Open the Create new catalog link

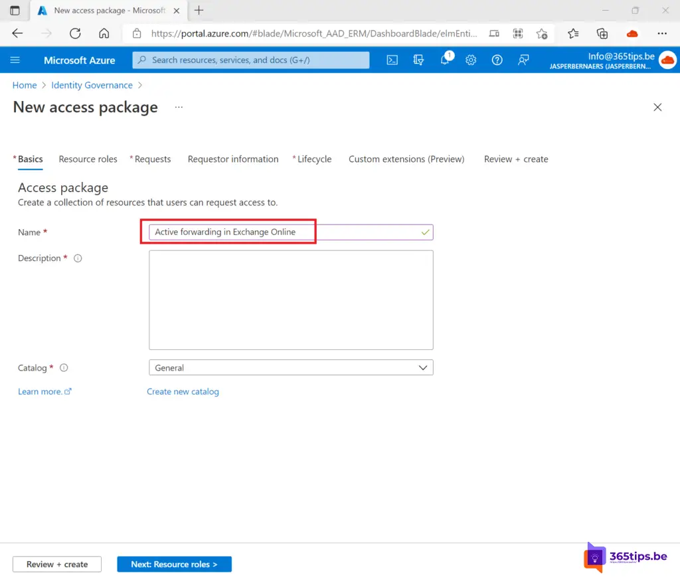pos(183,392)
